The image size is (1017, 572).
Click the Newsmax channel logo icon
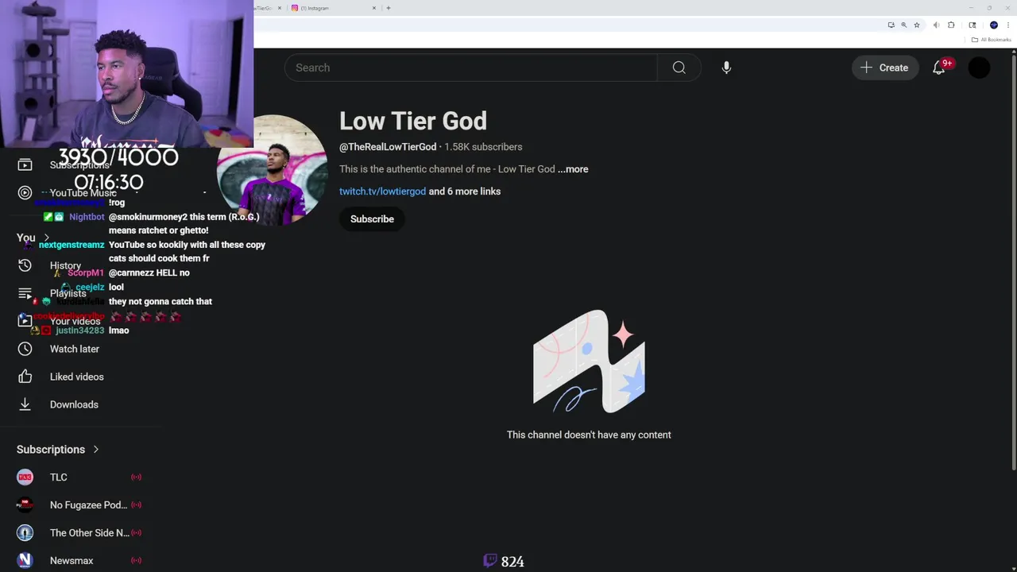(25, 561)
